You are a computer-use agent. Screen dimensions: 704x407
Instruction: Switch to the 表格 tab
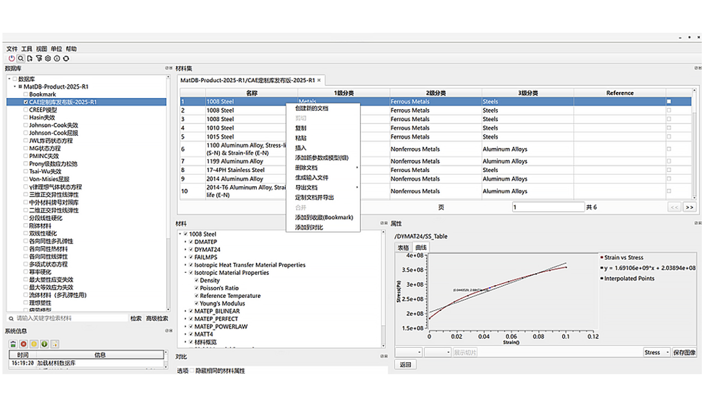[403, 247]
